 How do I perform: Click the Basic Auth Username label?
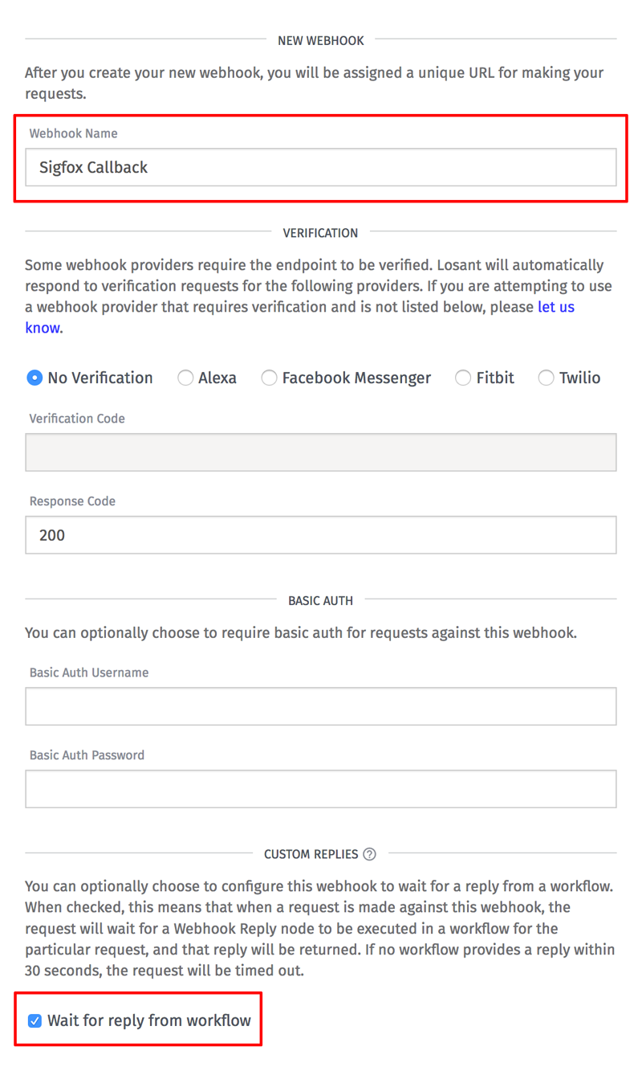pyautogui.click(x=88, y=672)
